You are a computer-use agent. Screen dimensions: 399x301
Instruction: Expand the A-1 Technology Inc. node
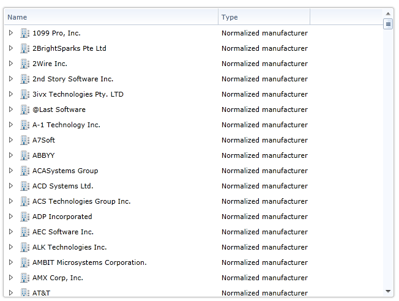[x=10, y=124]
